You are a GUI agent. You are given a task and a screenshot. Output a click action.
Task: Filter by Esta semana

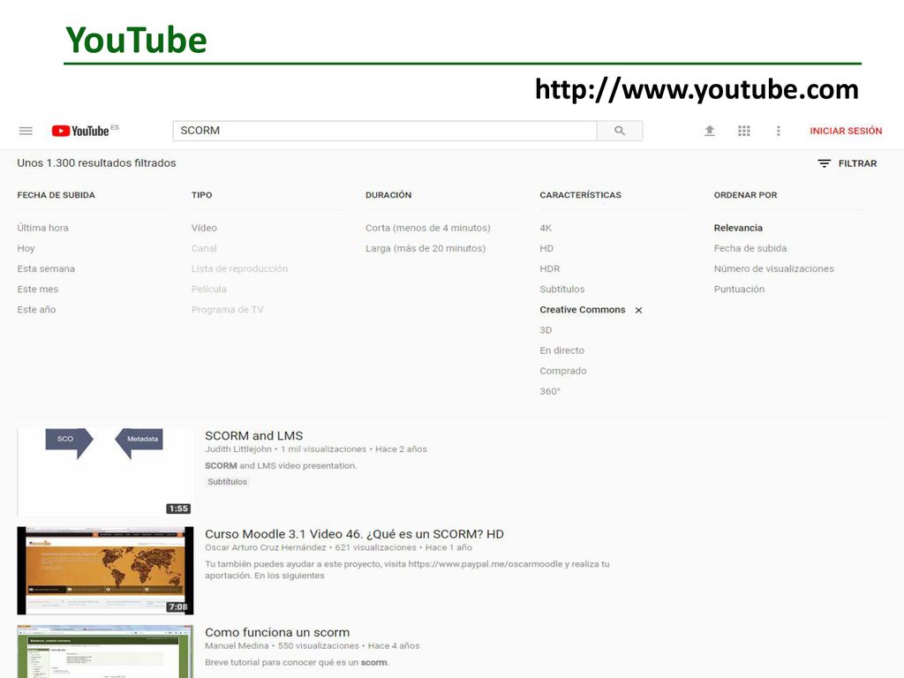pyautogui.click(x=46, y=268)
